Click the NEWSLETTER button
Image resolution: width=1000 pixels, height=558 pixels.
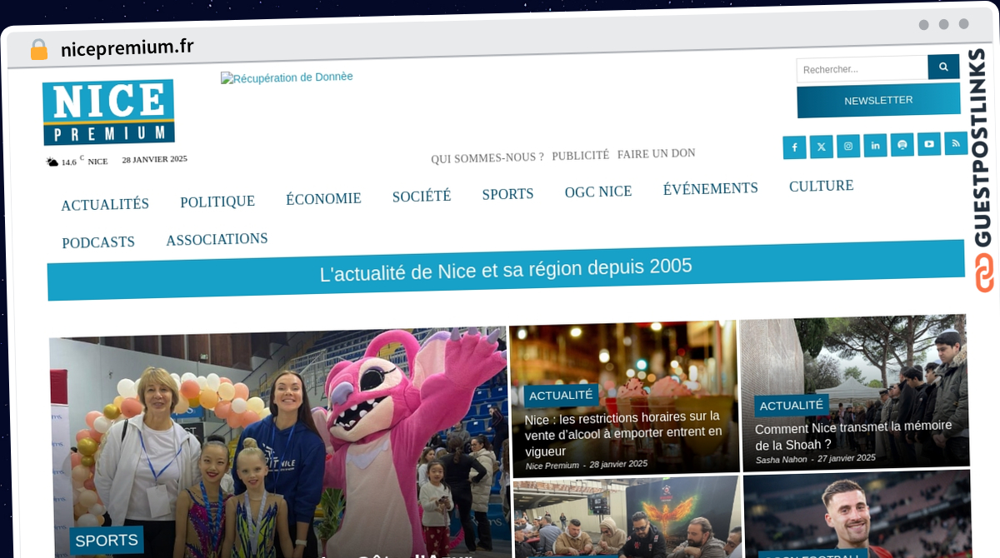(878, 101)
